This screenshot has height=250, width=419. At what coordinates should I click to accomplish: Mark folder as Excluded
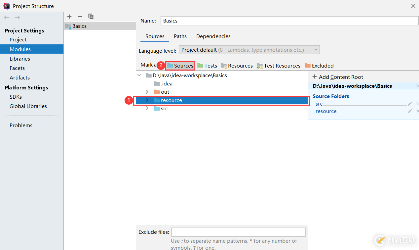(x=319, y=66)
